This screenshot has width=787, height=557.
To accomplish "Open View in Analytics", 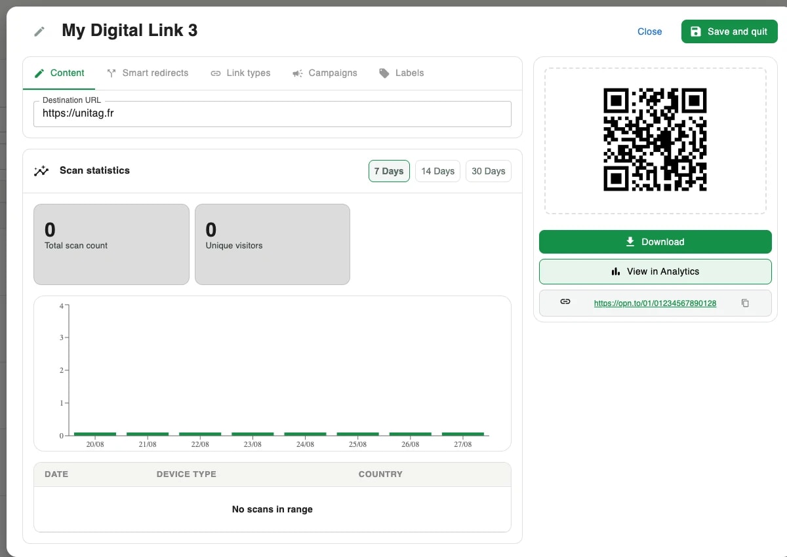I will pos(655,271).
